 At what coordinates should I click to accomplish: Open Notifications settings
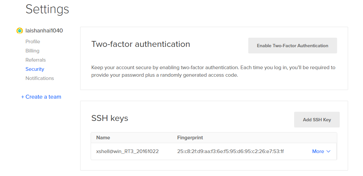coord(40,78)
